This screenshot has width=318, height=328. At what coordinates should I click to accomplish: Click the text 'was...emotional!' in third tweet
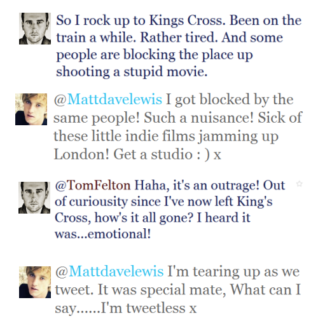pos(103,234)
